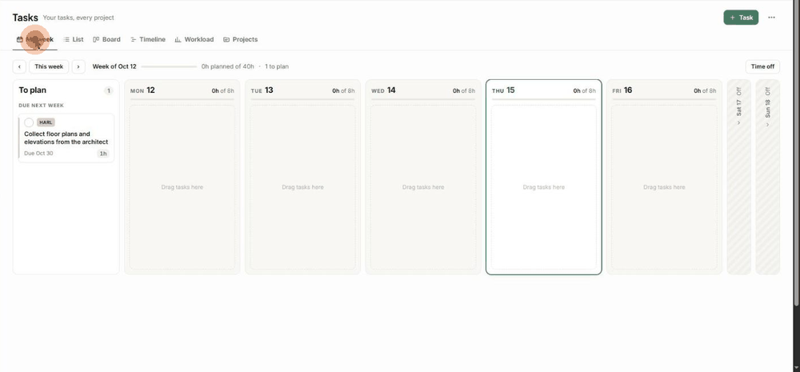
Task: Click the HARL project tag
Action: pos(46,122)
